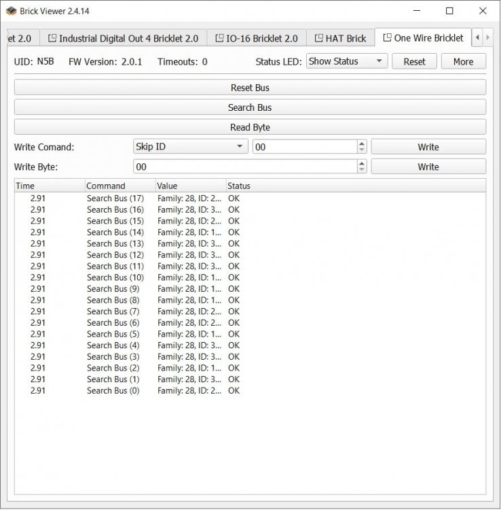
Task: Click the Write Byte input field
Action: coord(244,167)
